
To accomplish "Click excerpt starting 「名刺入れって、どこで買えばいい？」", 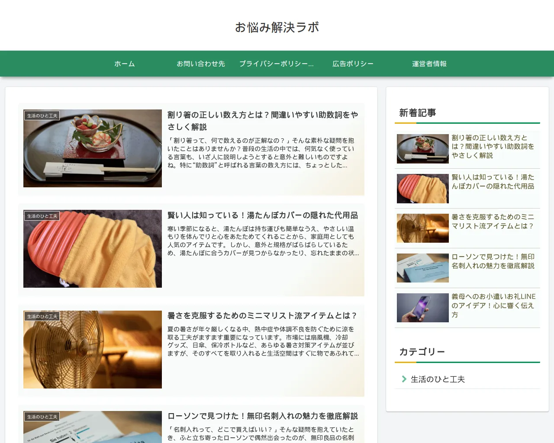I will 261,434.
